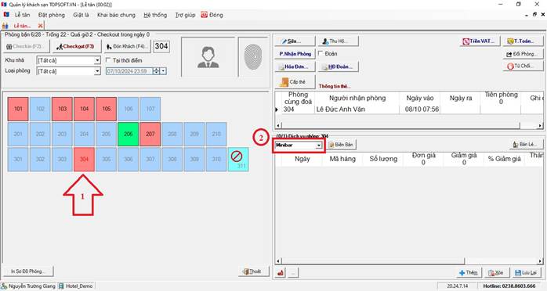This screenshot has width=547, height=291.
Task: Click the Sửa edit button
Action: 295,41
